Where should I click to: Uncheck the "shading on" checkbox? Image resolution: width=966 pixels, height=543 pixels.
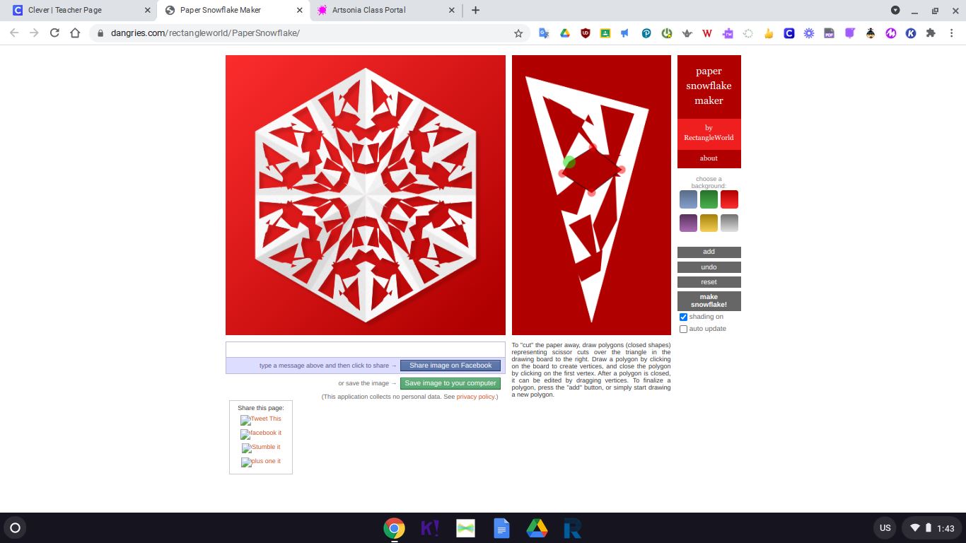[684, 317]
